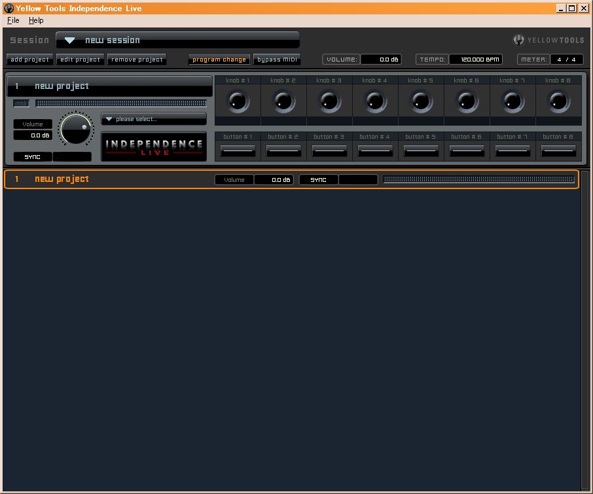Image resolution: width=593 pixels, height=494 pixels.
Task: Click the TEMPO value 120.000 BPM
Action: point(476,60)
